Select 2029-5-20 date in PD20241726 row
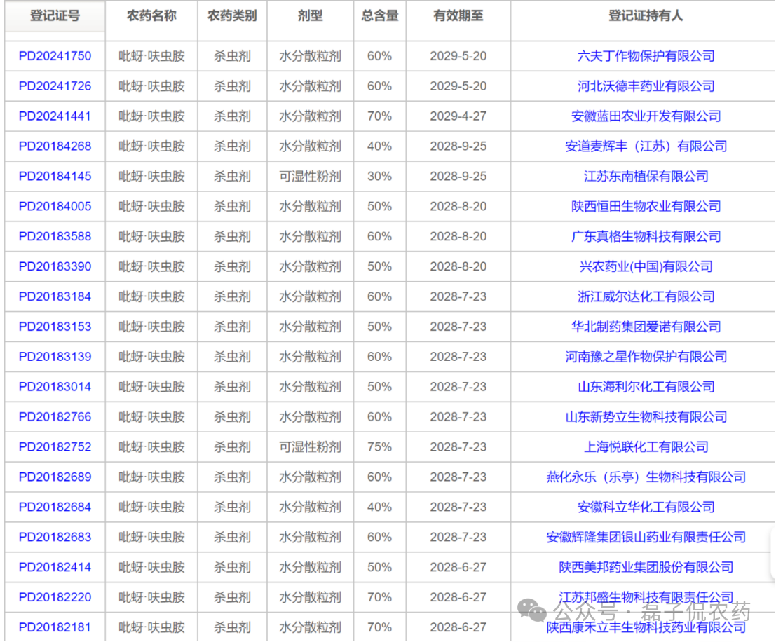The height and width of the screenshot is (642, 776). [x=458, y=86]
